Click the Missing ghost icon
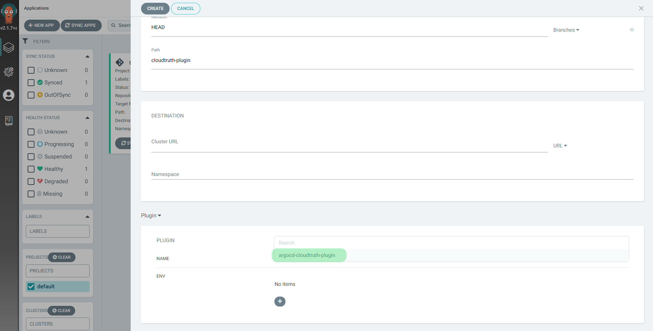This screenshot has width=653, height=331. 39,194
